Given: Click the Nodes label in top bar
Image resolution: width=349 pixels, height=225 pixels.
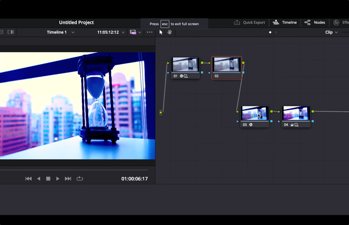Looking at the screenshot, I should [319, 22].
